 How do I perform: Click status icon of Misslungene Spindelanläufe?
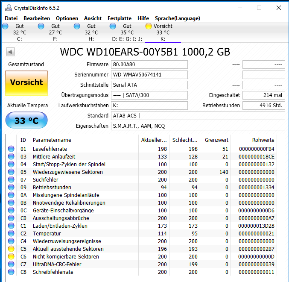[x=11, y=195]
